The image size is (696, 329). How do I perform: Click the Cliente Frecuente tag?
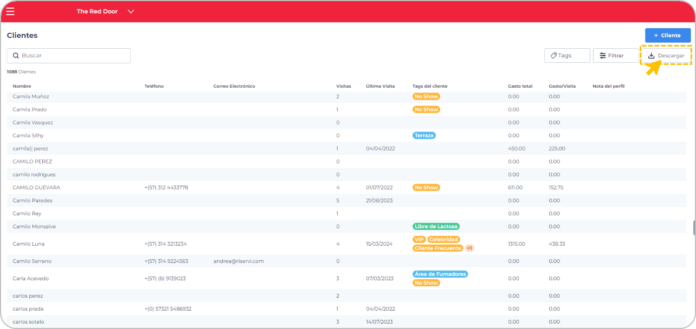point(438,248)
